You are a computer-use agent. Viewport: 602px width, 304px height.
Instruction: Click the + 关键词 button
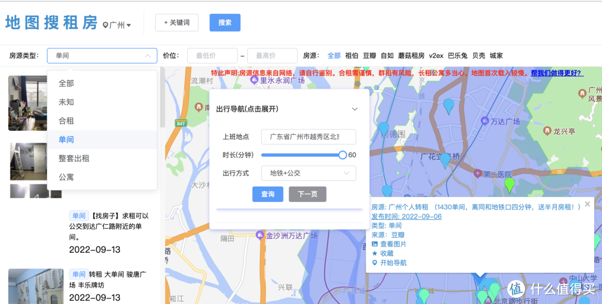(x=177, y=23)
